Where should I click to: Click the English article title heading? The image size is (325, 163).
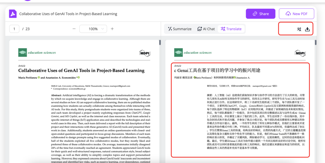pos(81,71)
